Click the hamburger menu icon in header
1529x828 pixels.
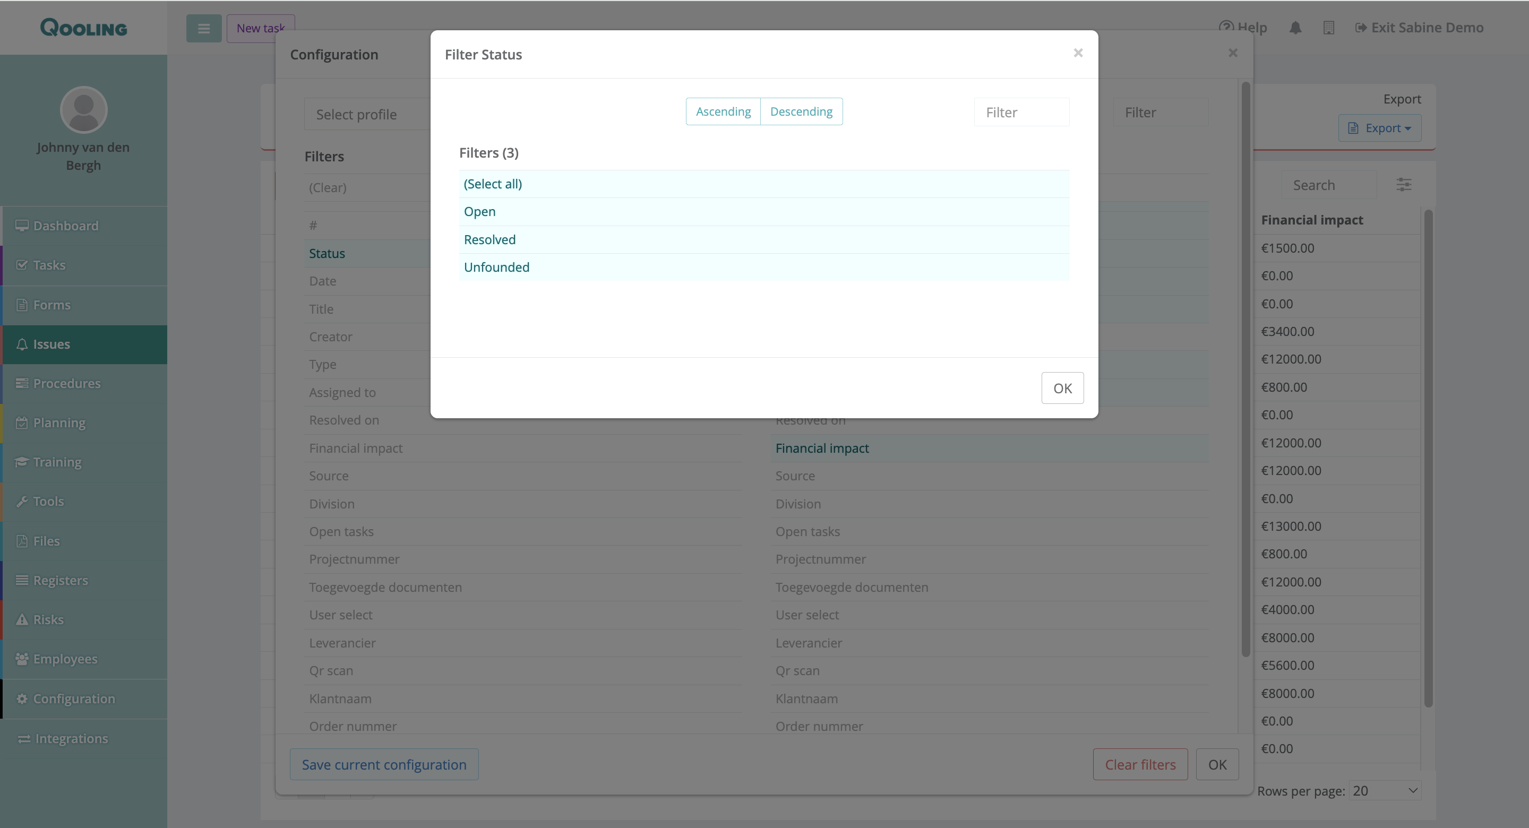point(203,28)
